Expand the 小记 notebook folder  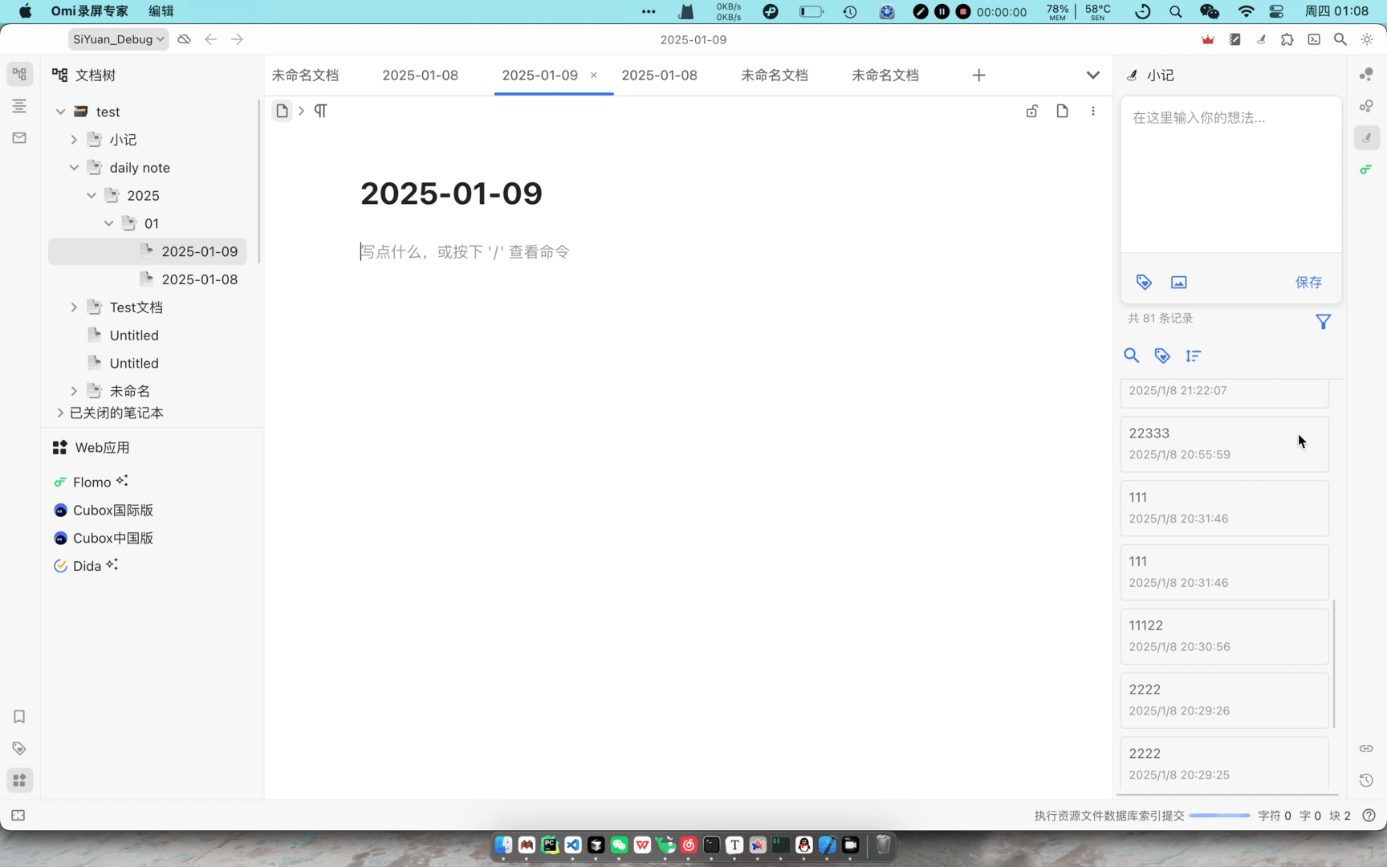(x=74, y=139)
